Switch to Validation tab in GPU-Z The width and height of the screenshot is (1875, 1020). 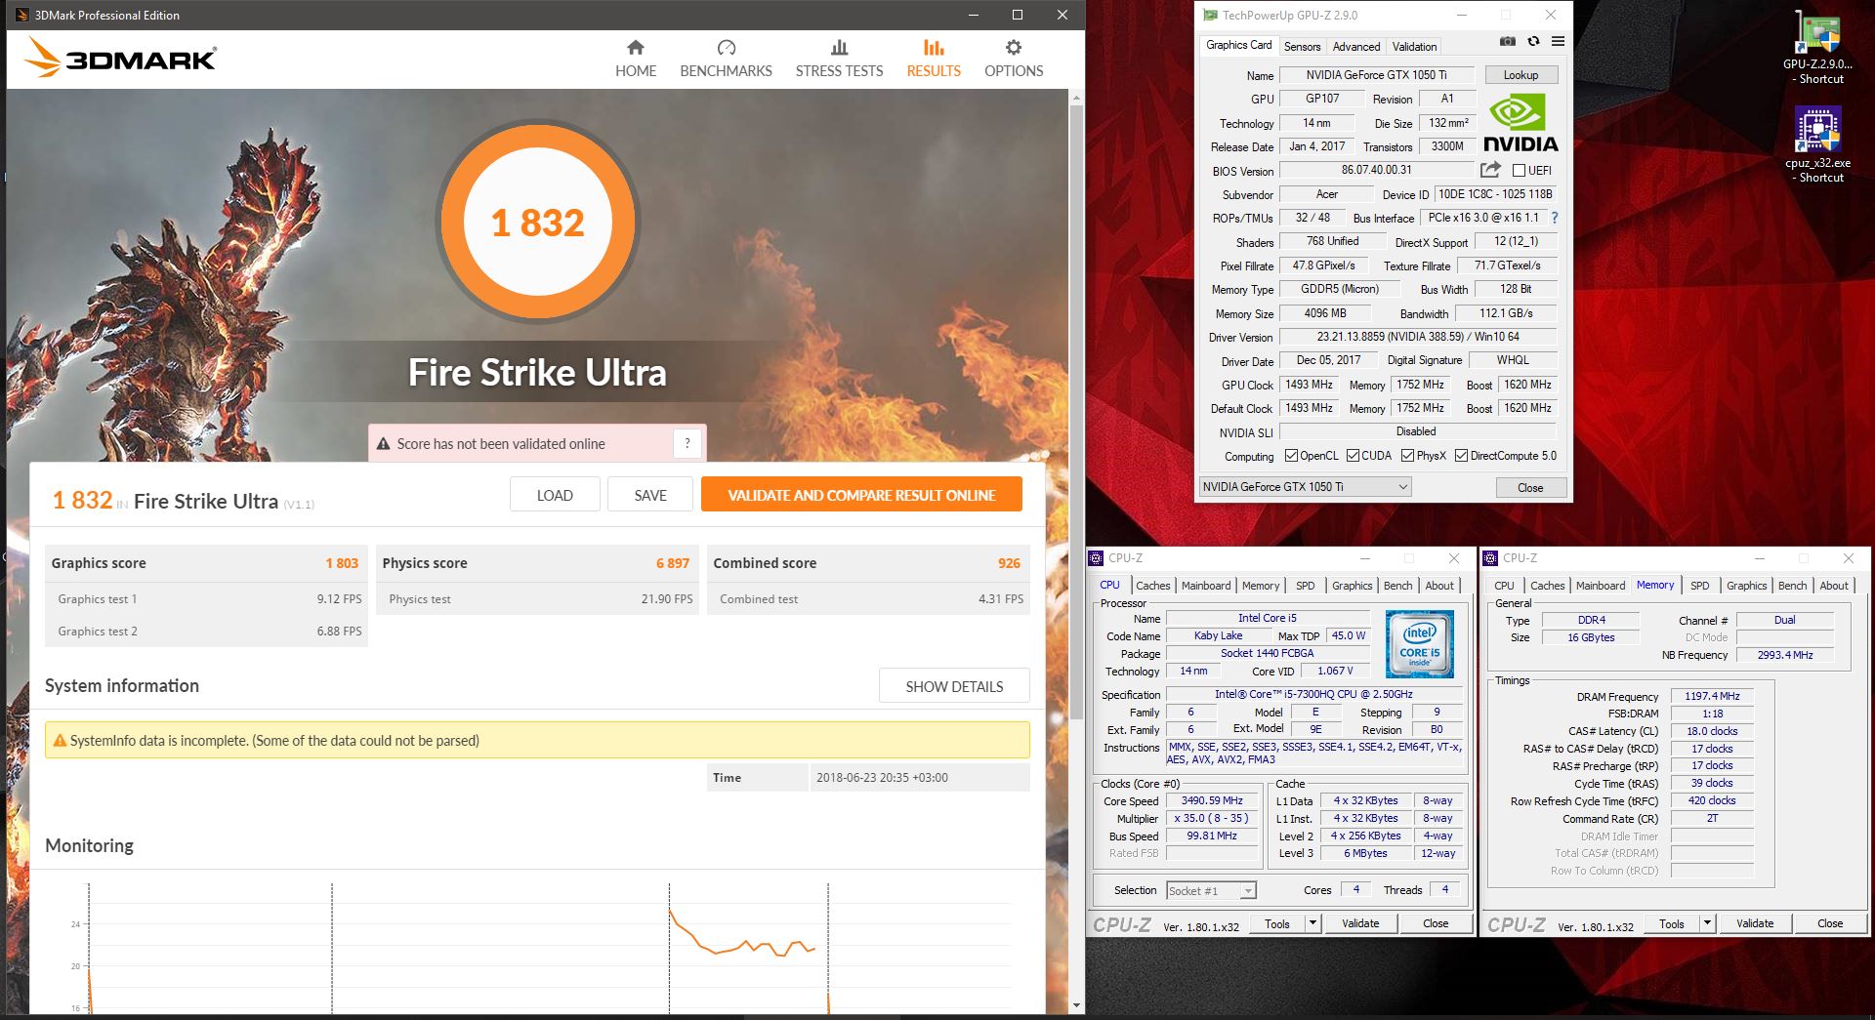(x=1414, y=47)
